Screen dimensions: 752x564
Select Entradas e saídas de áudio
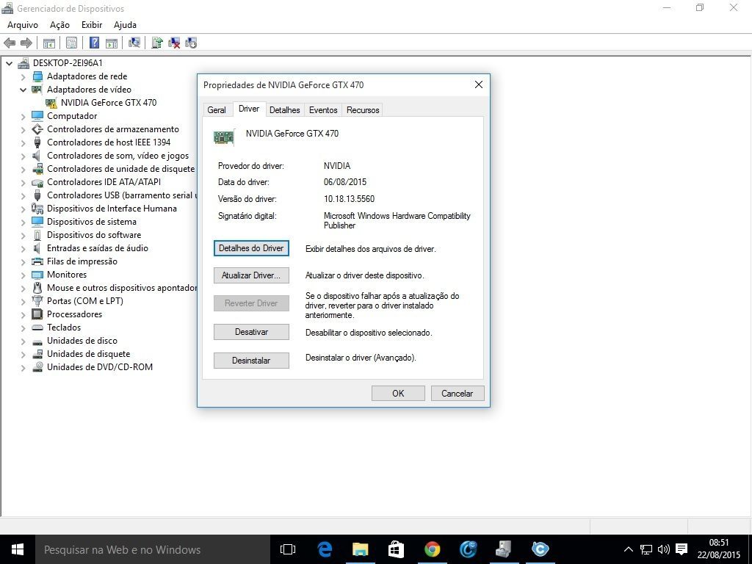coord(98,248)
